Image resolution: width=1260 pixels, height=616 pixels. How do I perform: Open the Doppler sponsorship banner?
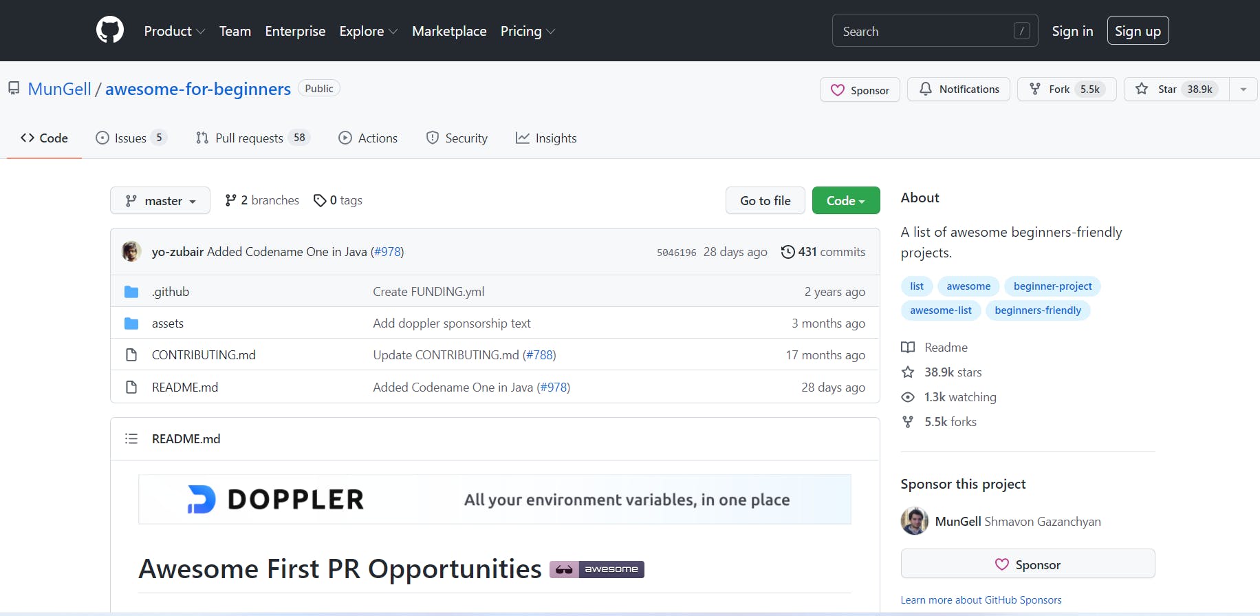click(495, 499)
